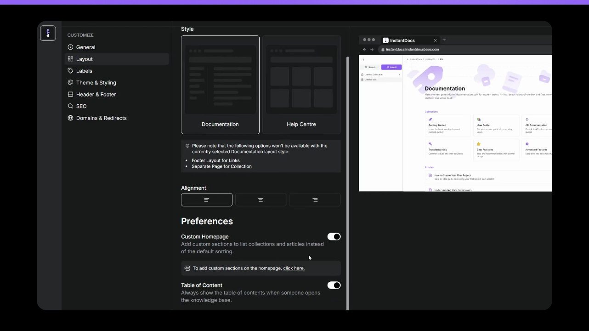Image resolution: width=589 pixels, height=331 pixels.
Task: Click the "Untitled C..." breadcrumb in preview
Action: [x=430, y=59]
